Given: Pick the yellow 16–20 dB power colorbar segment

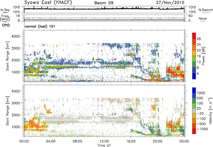Looking at the screenshot, I should click(194, 53).
